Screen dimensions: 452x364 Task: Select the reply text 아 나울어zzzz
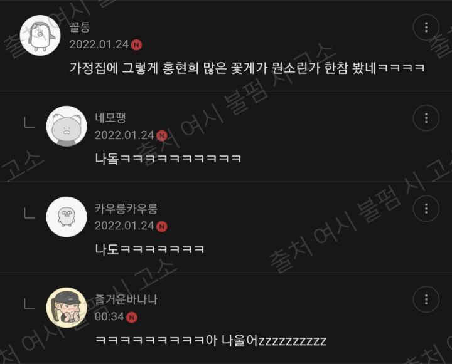coord(211,340)
